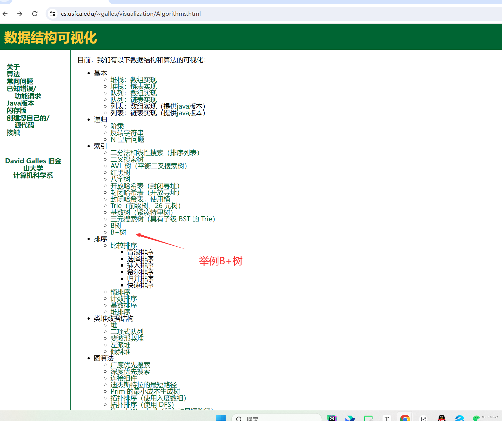Open 堆栈：数组实现 visualization
Image resolution: width=502 pixels, height=421 pixels.
coord(134,80)
